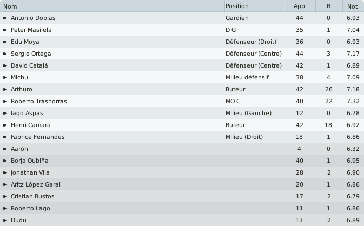This screenshot has height=226, width=364.
Task: Sort by the Not rating column header
Action: pos(353,6)
